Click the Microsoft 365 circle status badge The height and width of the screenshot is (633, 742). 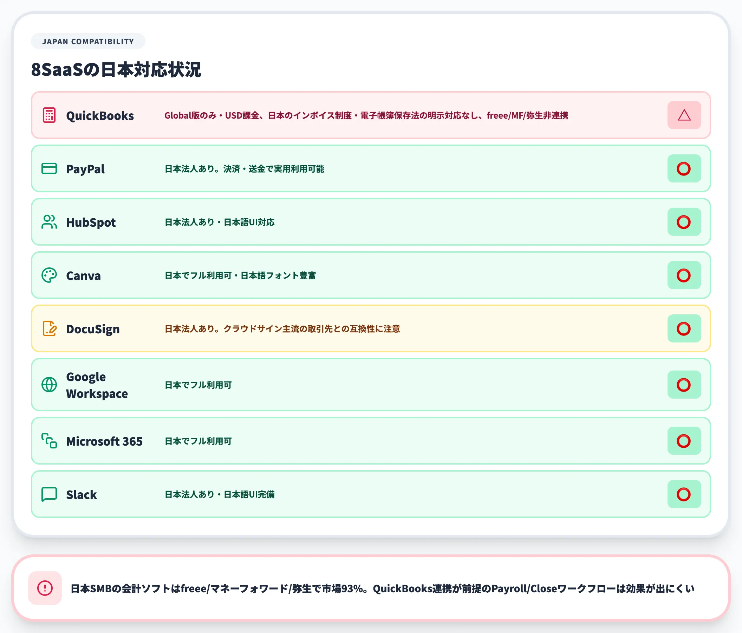684,441
